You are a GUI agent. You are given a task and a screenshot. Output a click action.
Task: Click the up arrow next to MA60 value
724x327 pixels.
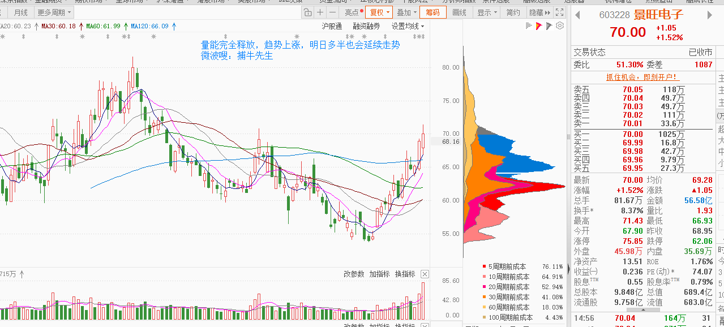tap(125, 26)
